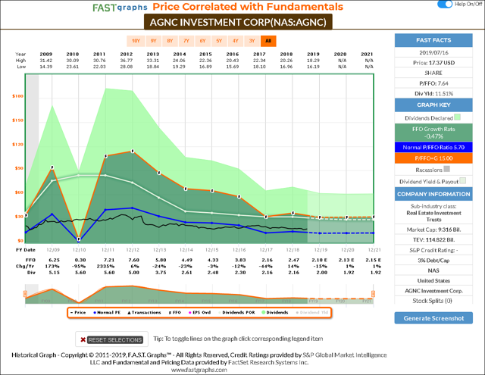Screen dimensions: 485x375
Task: Click the Dividends Declared color swatch
Action: point(458,117)
